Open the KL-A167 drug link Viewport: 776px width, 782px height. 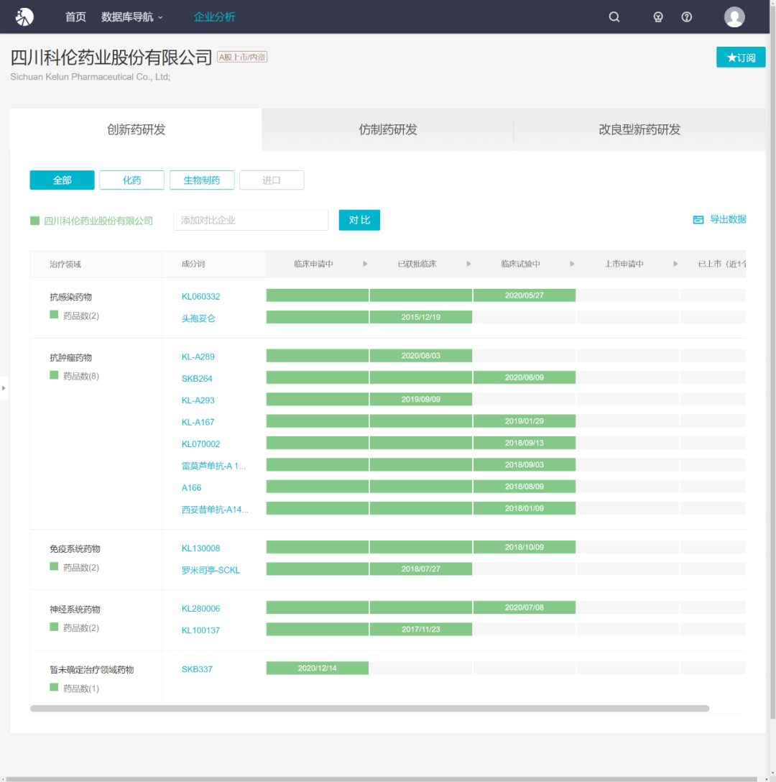[198, 422]
